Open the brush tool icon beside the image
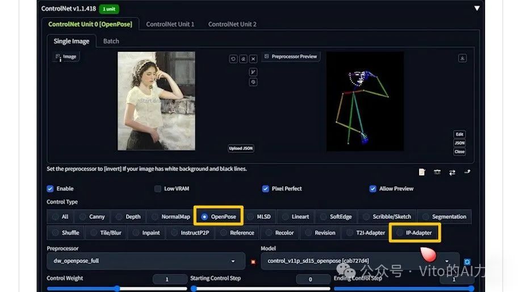The image size is (519, 292). 253,72
